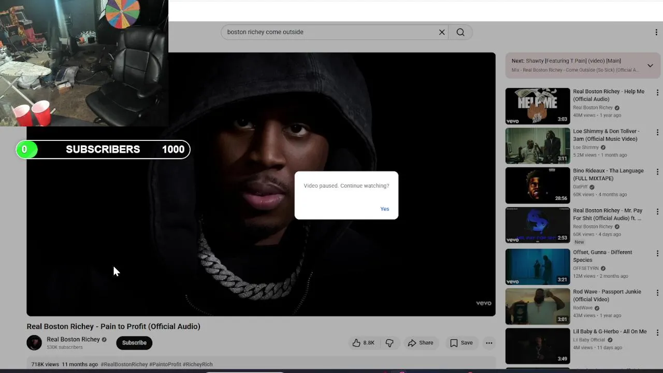This screenshot has width=663, height=373.
Task: Click channel name 'OFFSETYRN'
Action: 586,268
